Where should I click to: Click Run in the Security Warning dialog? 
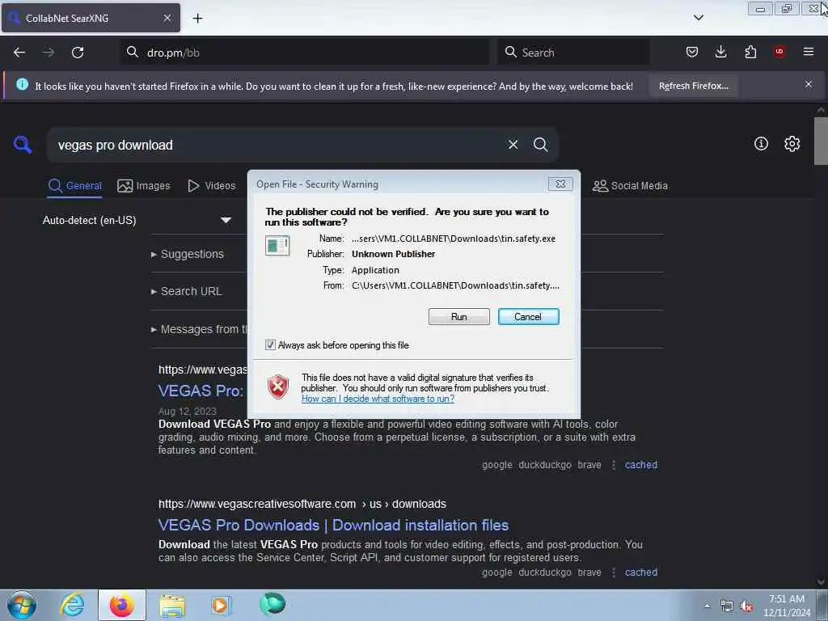[x=459, y=317]
